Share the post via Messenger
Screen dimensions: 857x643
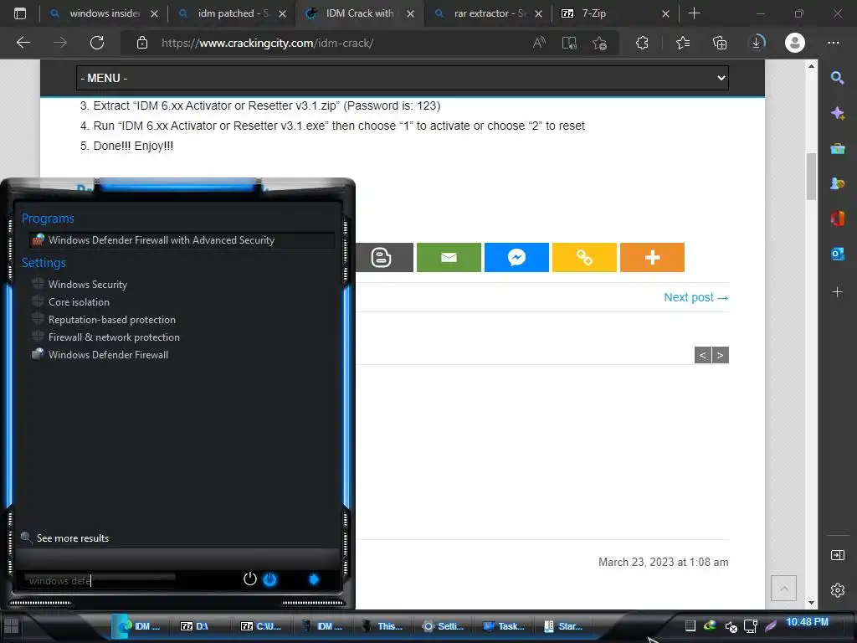[516, 258]
